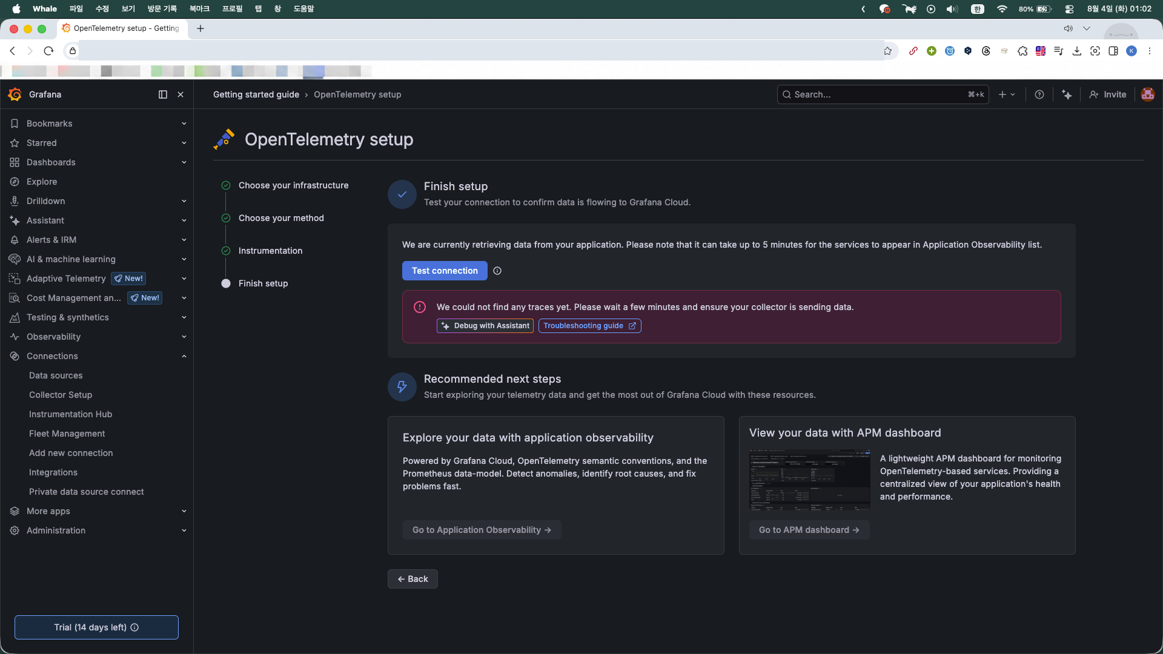Click the Test connection button
The width and height of the screenshot is (1163, 654).
(x=445, y=271)
